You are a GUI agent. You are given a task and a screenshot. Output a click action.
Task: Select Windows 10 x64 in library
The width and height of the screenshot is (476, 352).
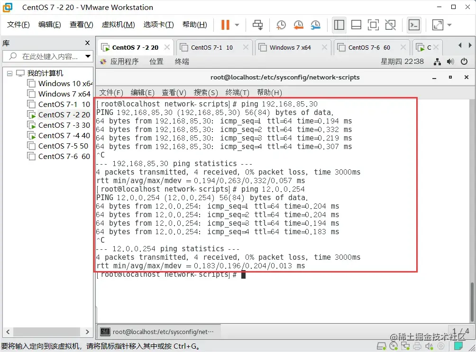(x=60, y=83)
